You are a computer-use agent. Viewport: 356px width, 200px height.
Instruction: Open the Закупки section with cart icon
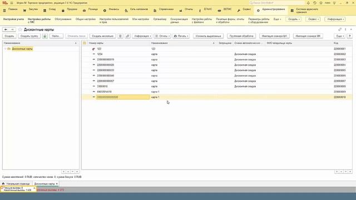[x=31, y=11]
